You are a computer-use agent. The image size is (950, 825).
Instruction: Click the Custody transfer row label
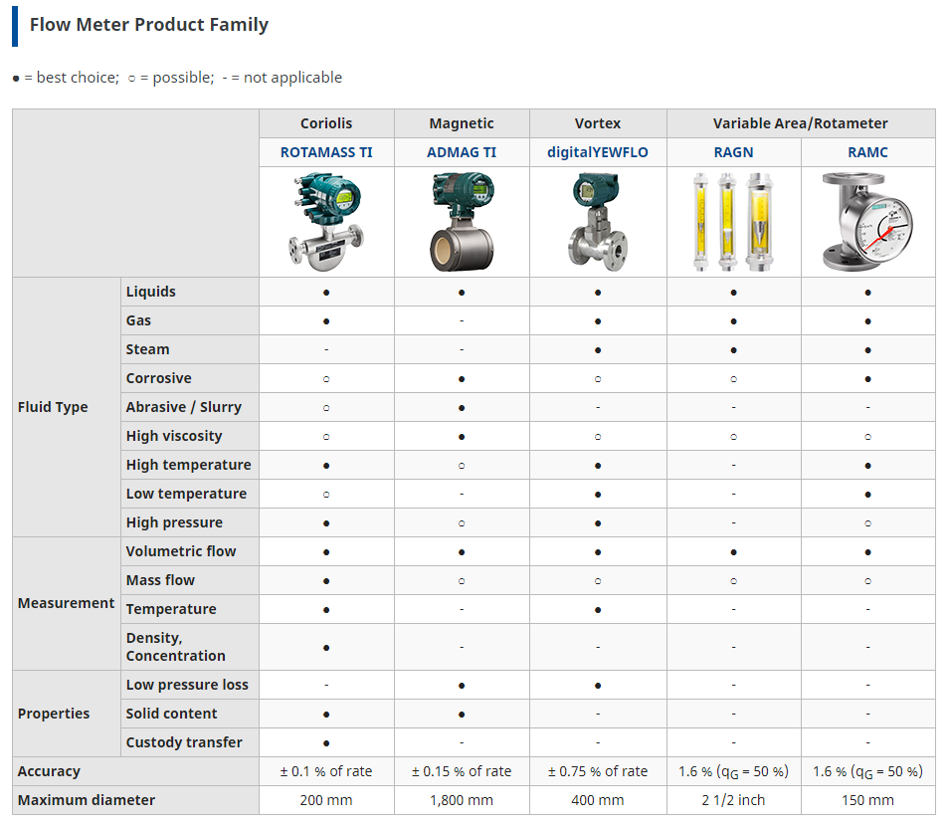coord(184,742)
